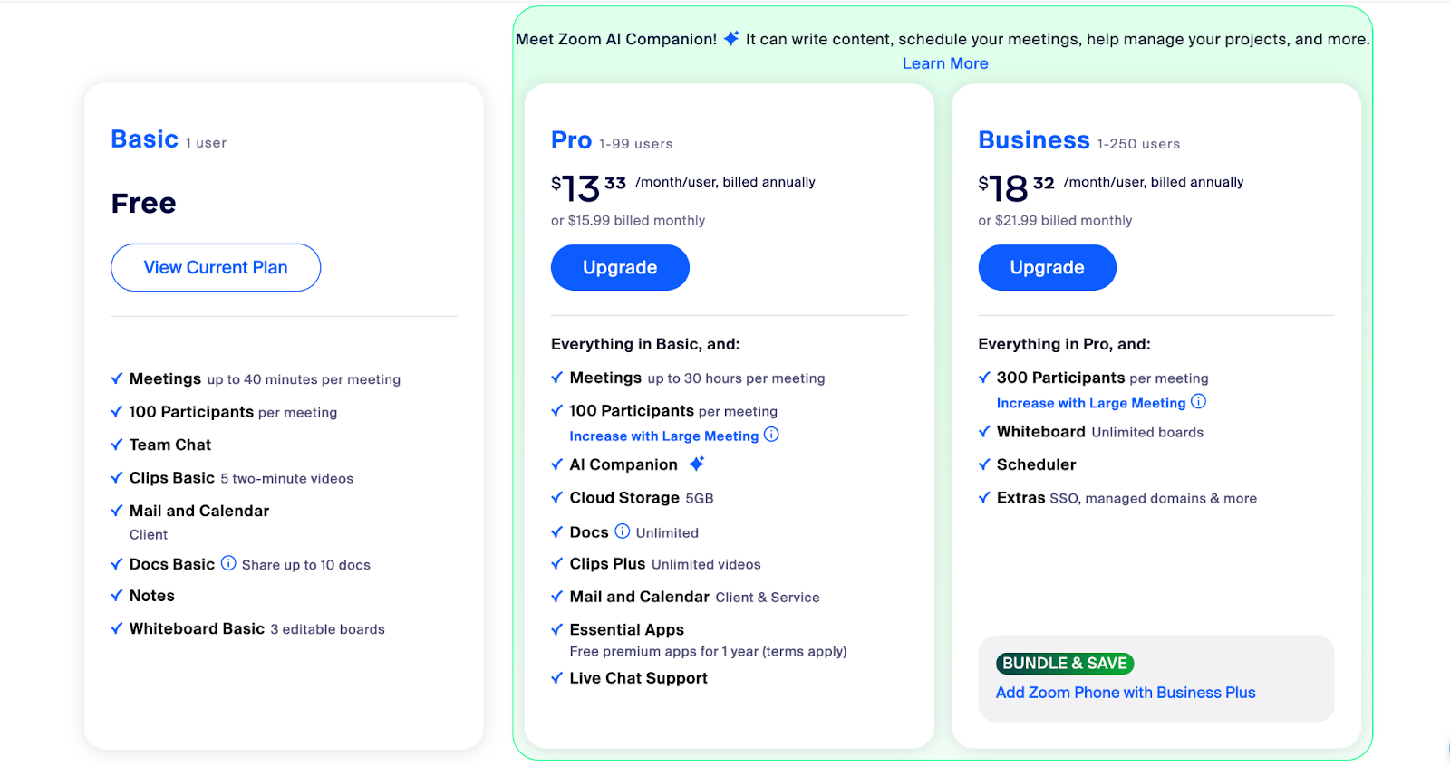Click Add Zoom Phone with Business Plus
The width and height of the screenshot is (1450, 766).
(1126, 693)
